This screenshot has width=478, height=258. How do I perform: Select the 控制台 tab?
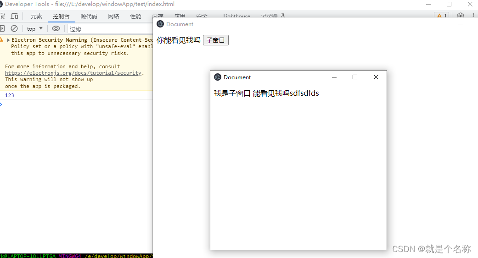tap(61, 16)
